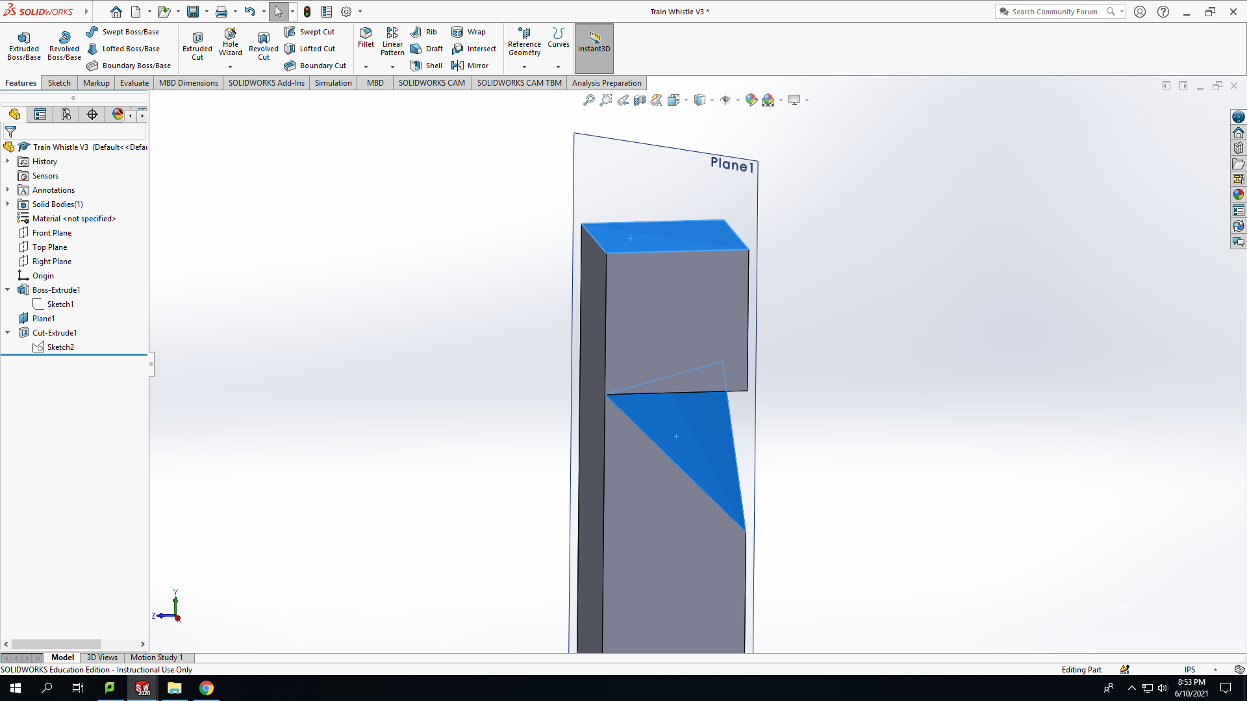The height and width of the screenshot is (701, 1247).
Task: Expand the History folder
Action: (x=8, y=161)
